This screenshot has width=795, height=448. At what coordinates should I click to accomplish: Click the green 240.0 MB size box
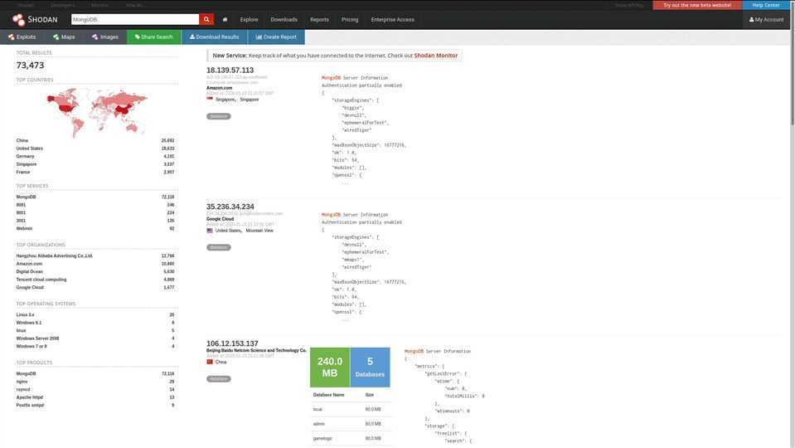(330, 368)
